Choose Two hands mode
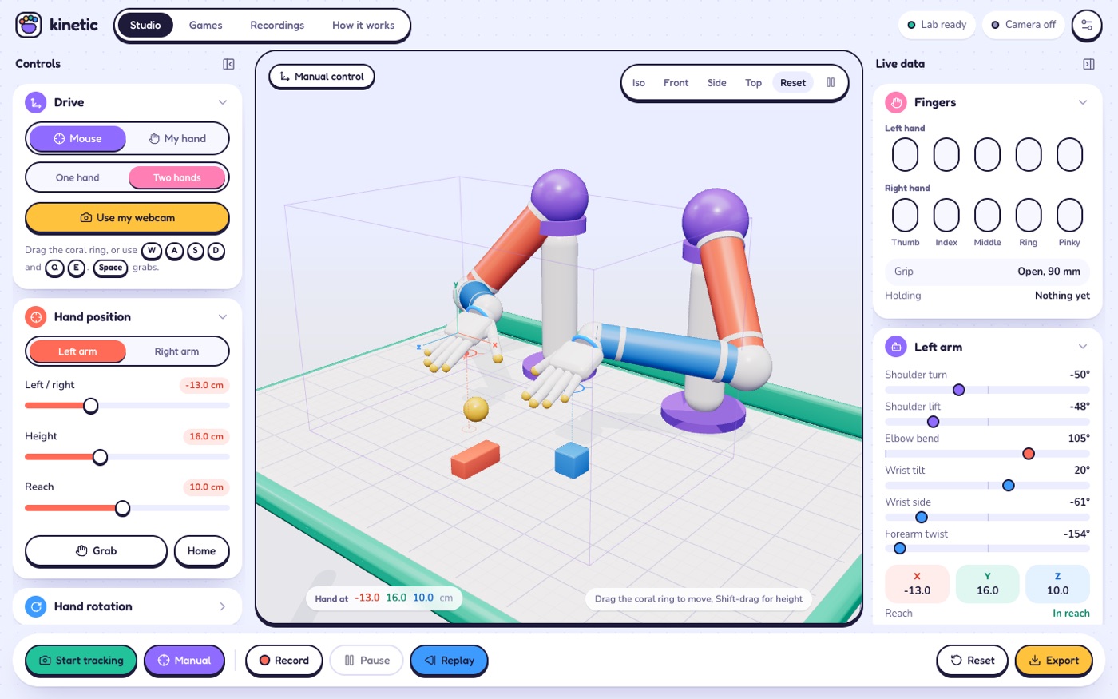 tap(177, 177)
